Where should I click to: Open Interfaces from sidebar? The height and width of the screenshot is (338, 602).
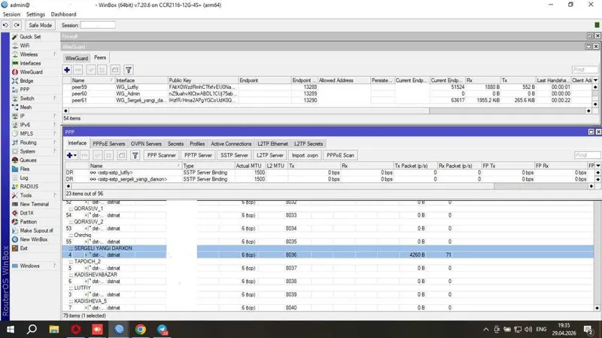point(30,63)
